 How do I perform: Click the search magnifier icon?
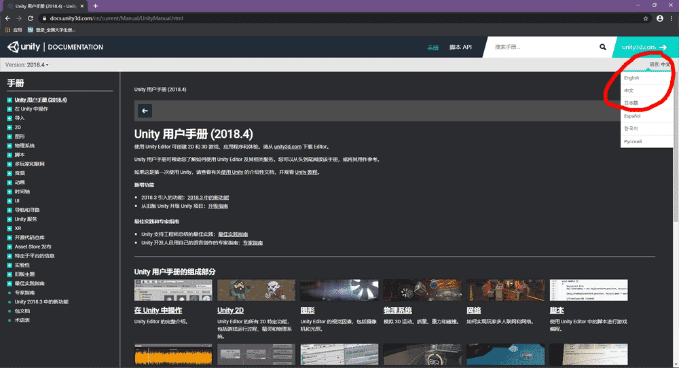coord(603,47)
